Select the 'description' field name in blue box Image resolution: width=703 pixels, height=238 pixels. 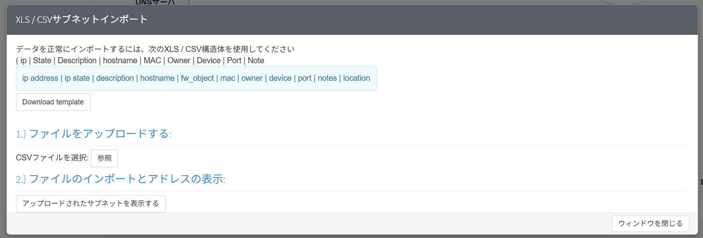coord(115,78)
